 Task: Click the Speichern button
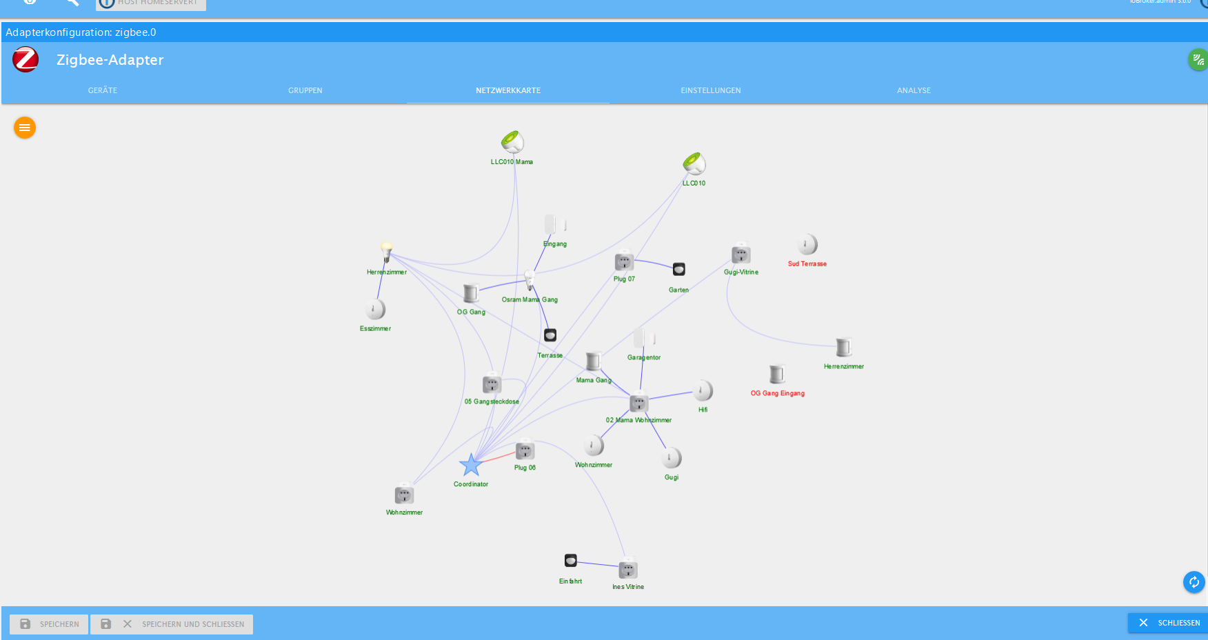coord(49,624)
